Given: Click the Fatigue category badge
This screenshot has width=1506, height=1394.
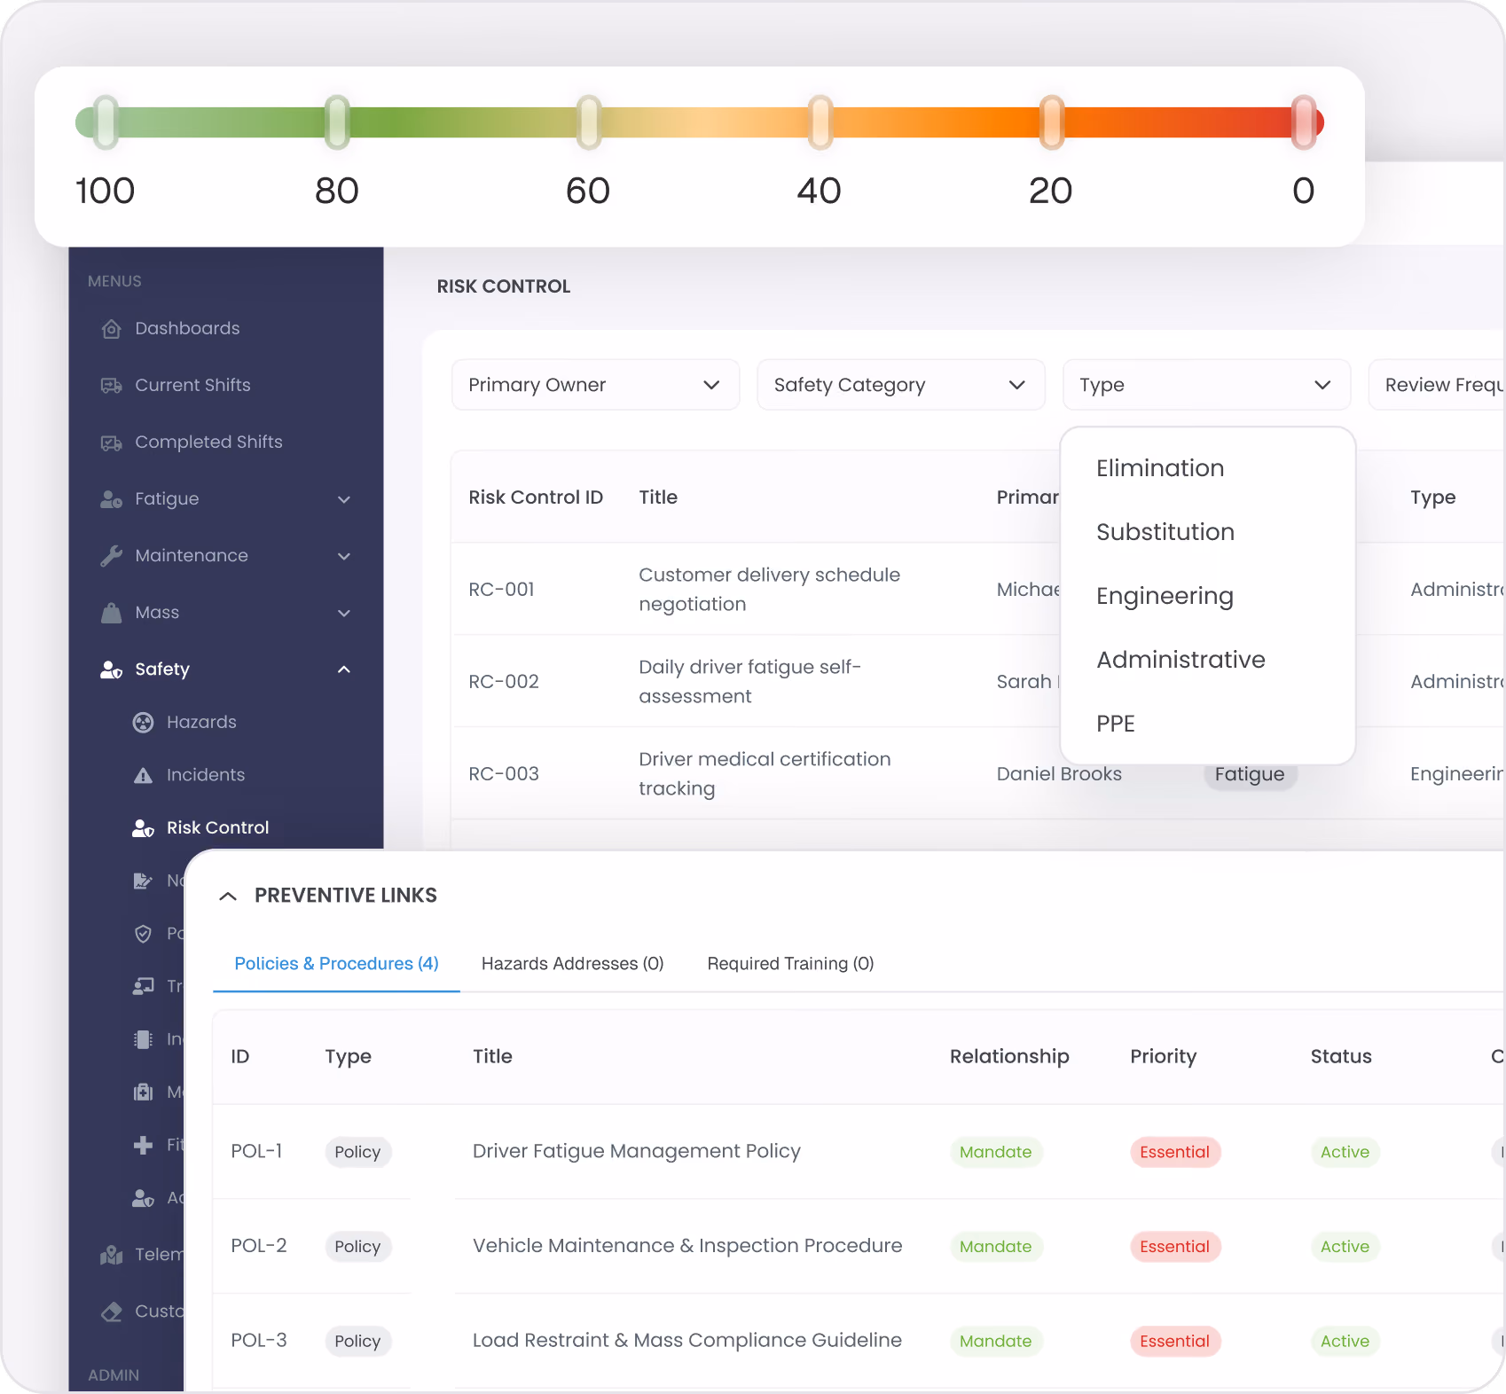Looking at the screenshot, I should coord(1250,774).
